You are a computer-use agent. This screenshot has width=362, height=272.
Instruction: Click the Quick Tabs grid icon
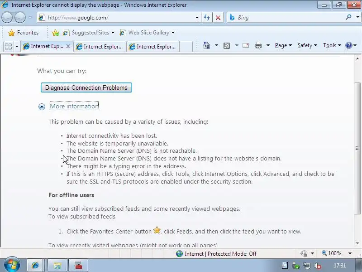pyautogui.click(x=9, y=47)
